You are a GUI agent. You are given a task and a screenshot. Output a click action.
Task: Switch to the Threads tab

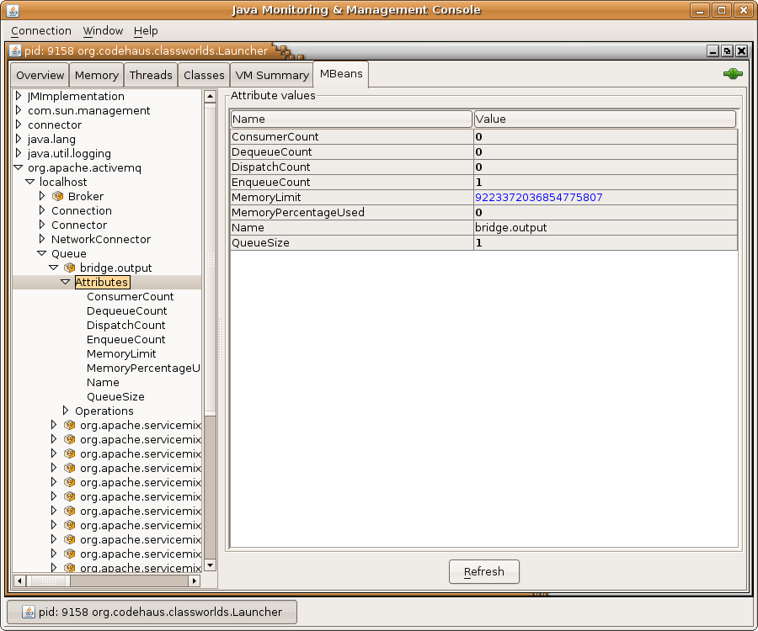pos(151,76)
